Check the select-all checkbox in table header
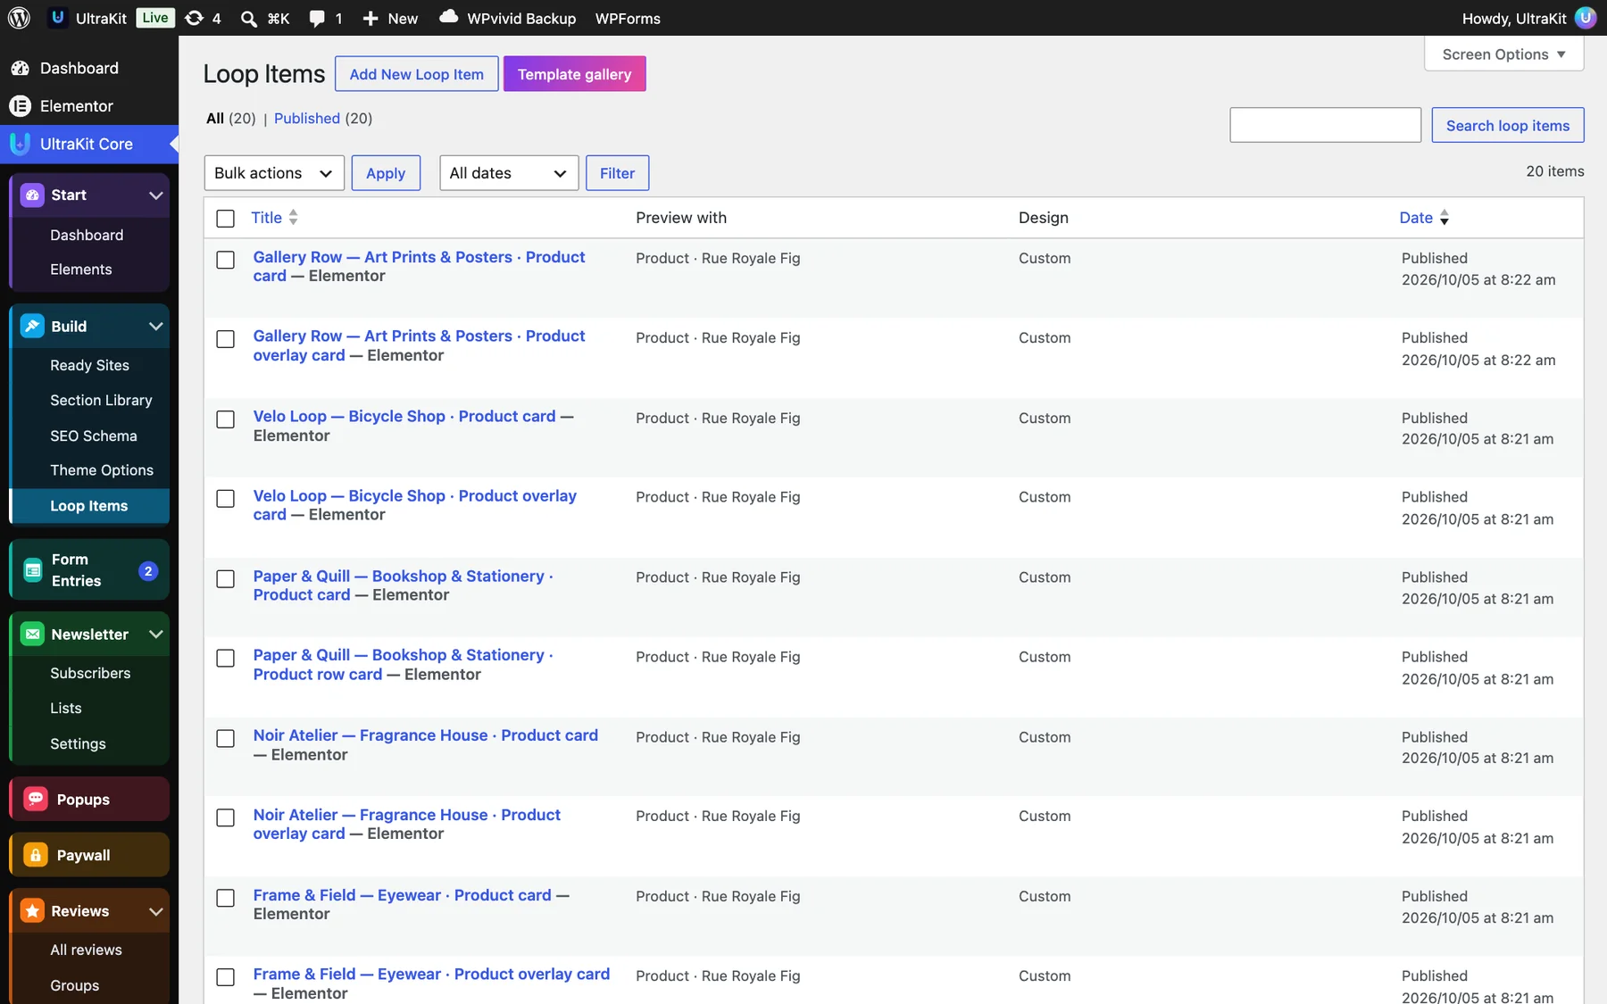1607x1004 pixels. coord(226,219)
